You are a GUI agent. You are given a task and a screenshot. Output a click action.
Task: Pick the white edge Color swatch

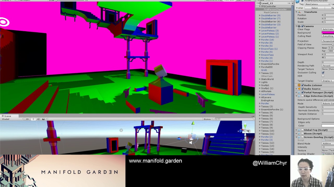point(328,126)
